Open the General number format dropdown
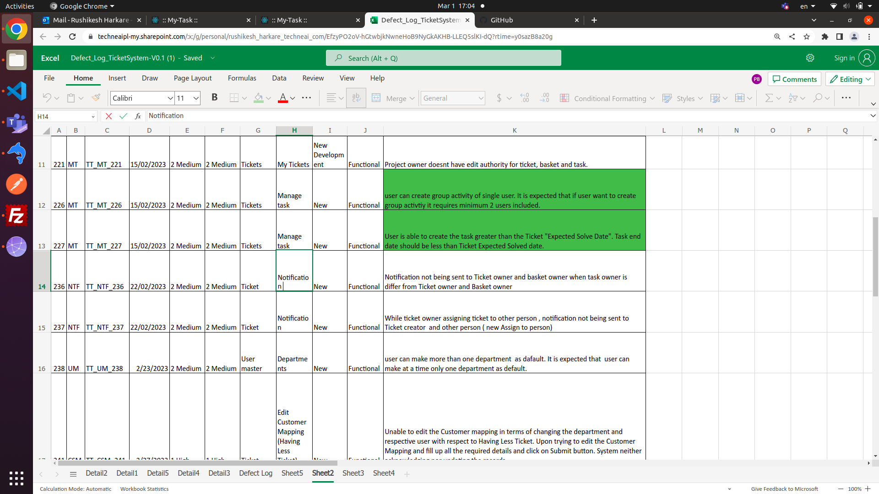 [453, 98]
